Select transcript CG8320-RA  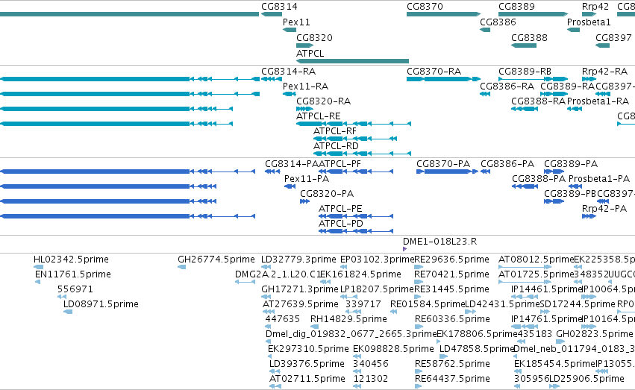tap(323, 101)
